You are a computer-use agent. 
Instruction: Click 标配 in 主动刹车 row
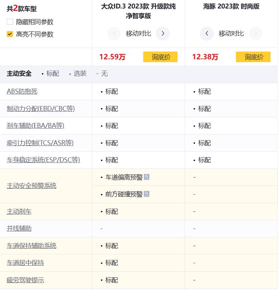coord(111,211)
